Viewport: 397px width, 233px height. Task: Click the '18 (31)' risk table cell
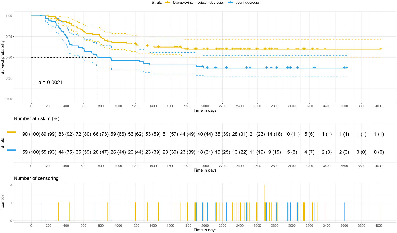(205, 152)
